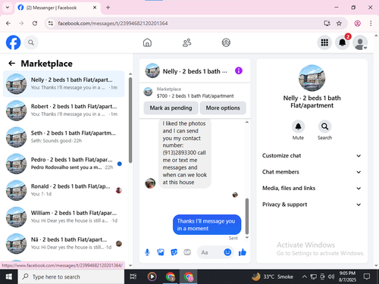Screen dimensions: 379x284
Task: Click the large listing photo in info panel
Action: (x=312, y=78)
